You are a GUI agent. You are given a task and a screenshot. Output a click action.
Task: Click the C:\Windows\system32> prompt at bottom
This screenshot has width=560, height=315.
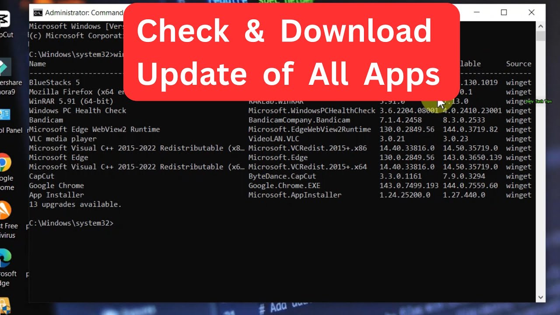coord(71,223)
